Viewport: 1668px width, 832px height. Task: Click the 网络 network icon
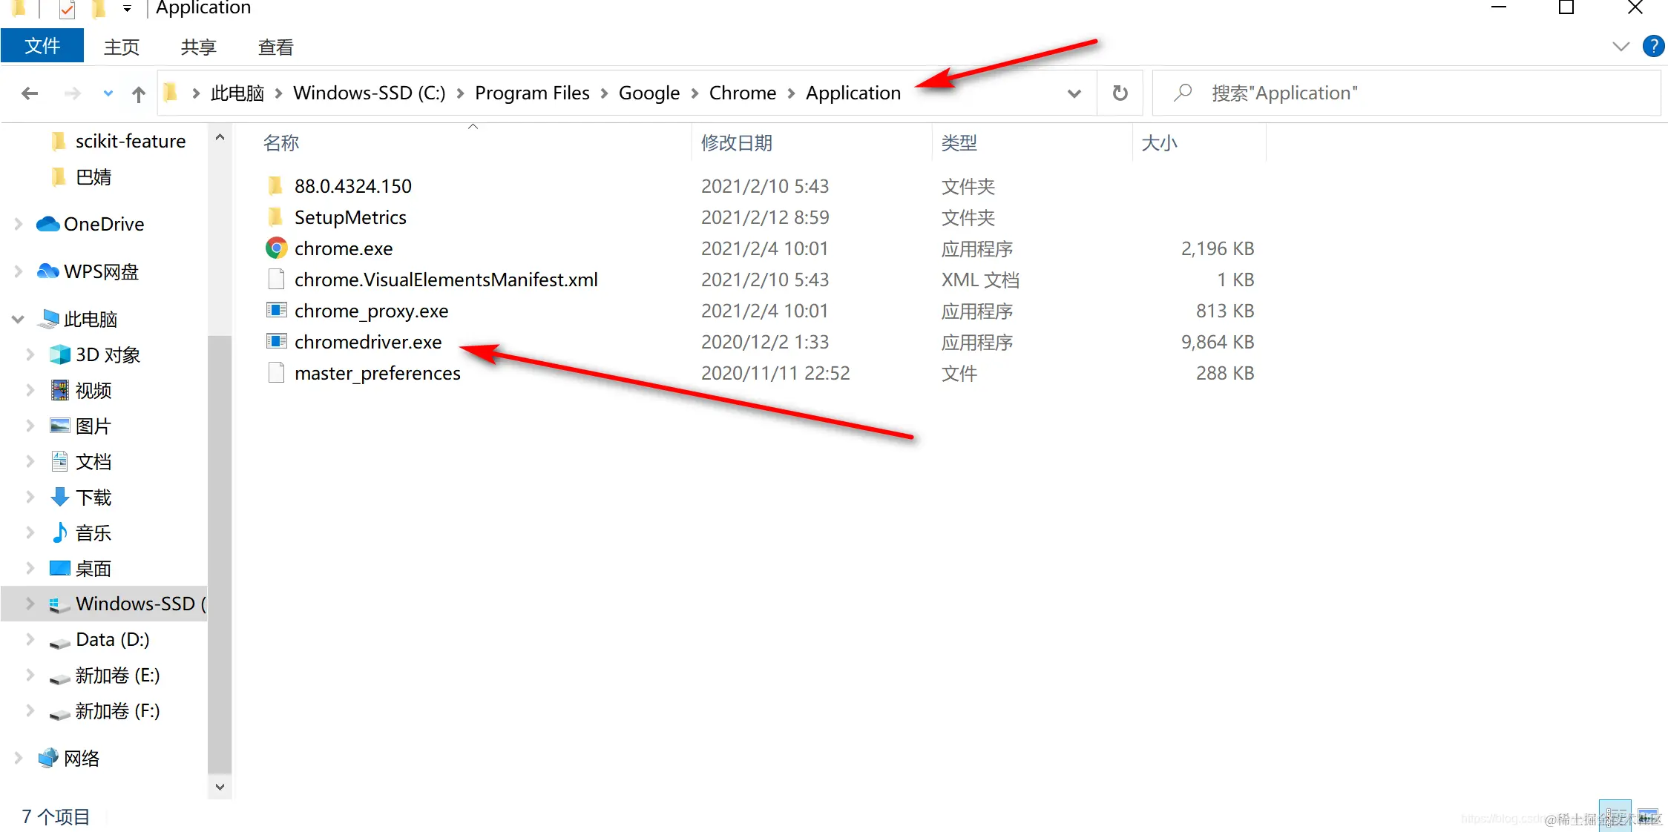49,758
